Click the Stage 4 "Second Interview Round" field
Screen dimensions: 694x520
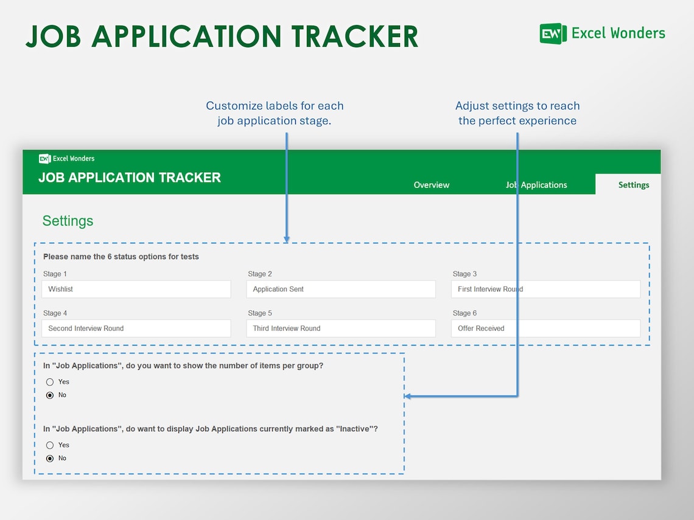click(136, 328)
